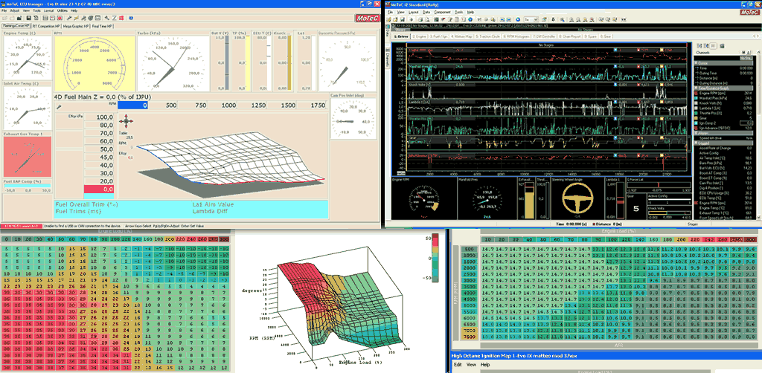This screenshot has width=762, height=373.
Task: Click the globe icon in ECU Manager toolbar
Action: click(x=90, y=18)
